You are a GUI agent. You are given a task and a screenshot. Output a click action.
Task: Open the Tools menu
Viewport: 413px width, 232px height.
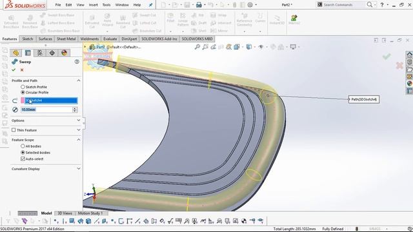(106, 5)
